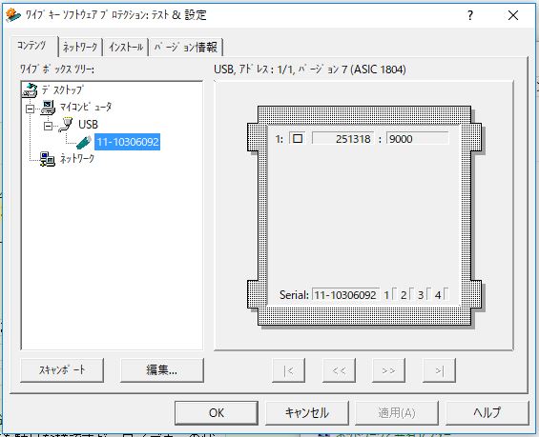
Task: Click the 適用(A) apply button
Action: click(x=397, y=412)
